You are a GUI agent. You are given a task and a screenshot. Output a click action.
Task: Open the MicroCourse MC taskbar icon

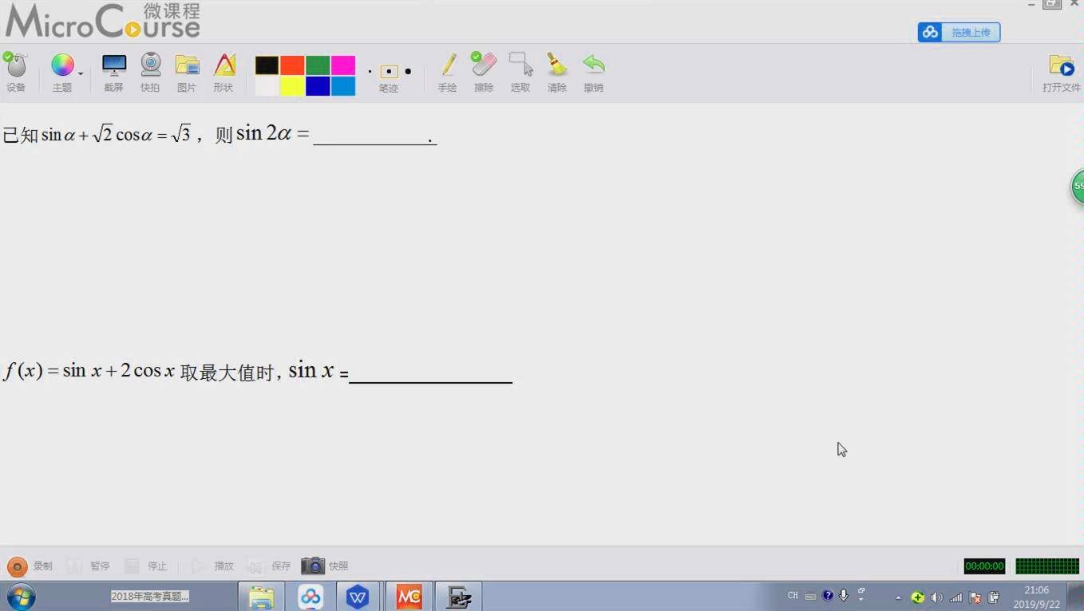[x=409, y=597]
